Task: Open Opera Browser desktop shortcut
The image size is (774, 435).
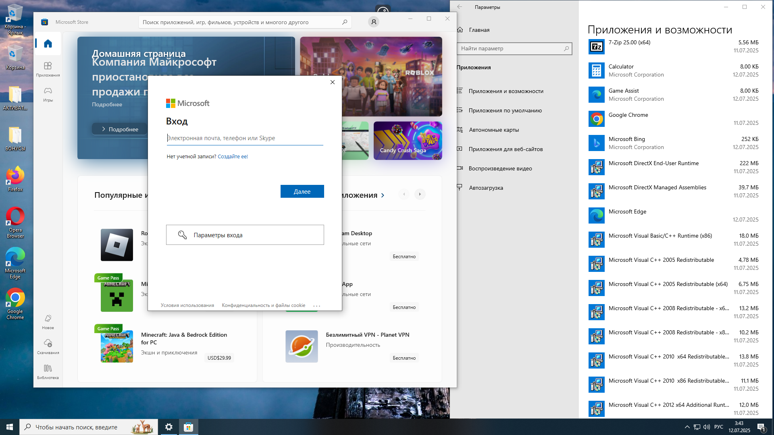Action: tap(15, 223)
